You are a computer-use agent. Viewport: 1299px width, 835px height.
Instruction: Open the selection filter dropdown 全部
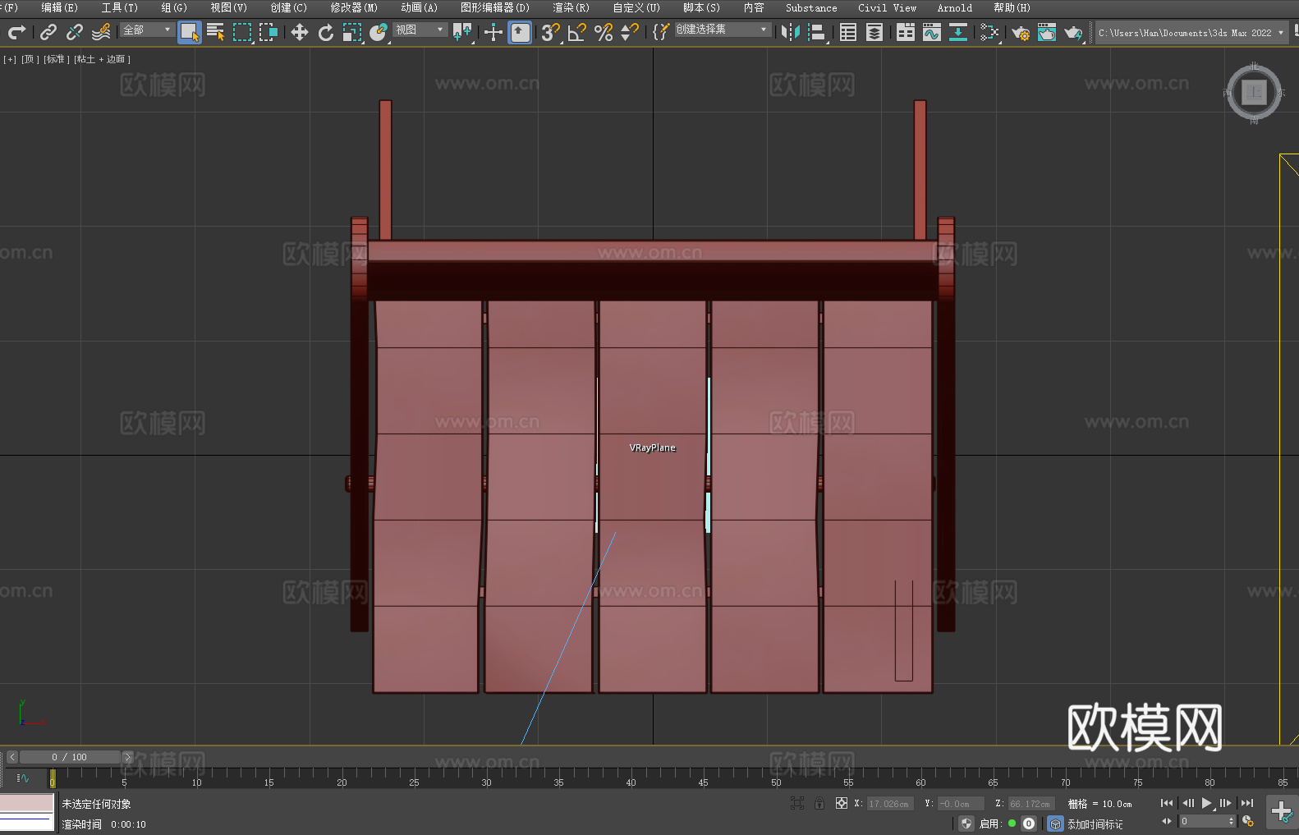tap(147, 30)
